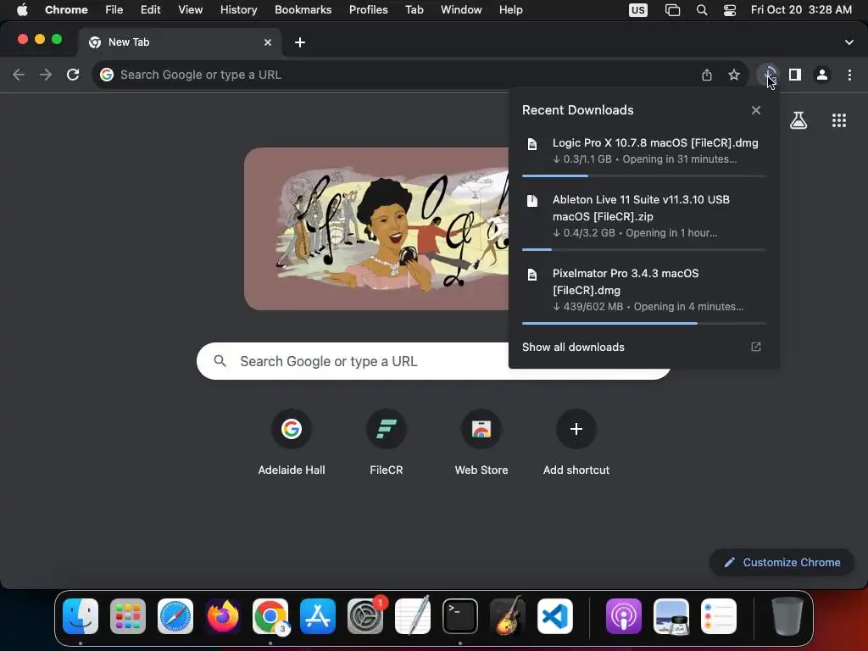
Task: Click Pixelmator download progress bar
Action: pyautogui.click(x=644, y=323)
